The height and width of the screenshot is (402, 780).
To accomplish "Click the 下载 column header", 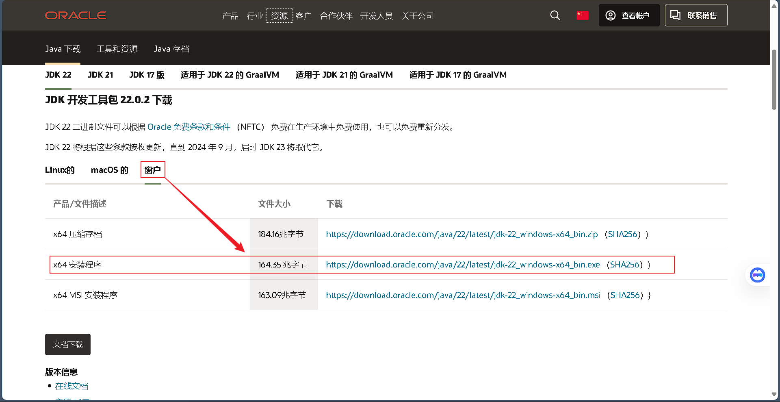I will pos(334,204).
